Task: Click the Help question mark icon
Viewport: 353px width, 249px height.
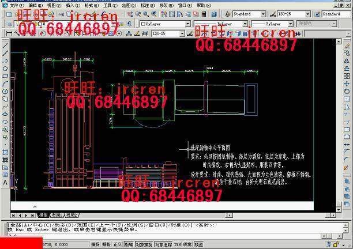Action: (213, 14)
